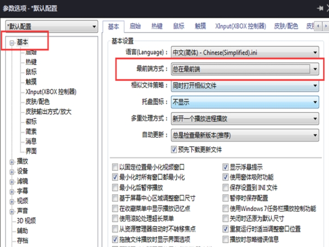
Task: Toggle 重复运行时适当调整窗口位置 checkbox
Action: (x=225, y=229)
